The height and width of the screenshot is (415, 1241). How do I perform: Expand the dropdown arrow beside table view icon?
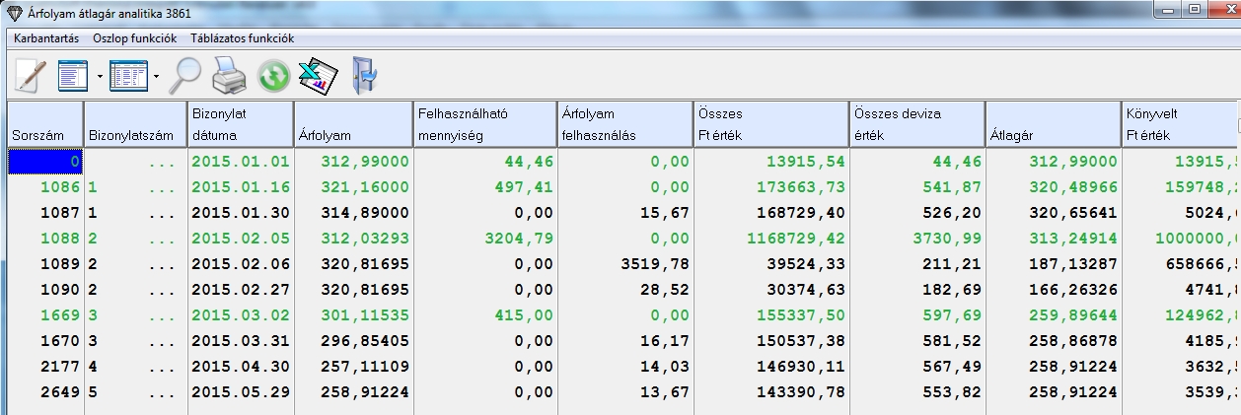(x=156, y=76)
